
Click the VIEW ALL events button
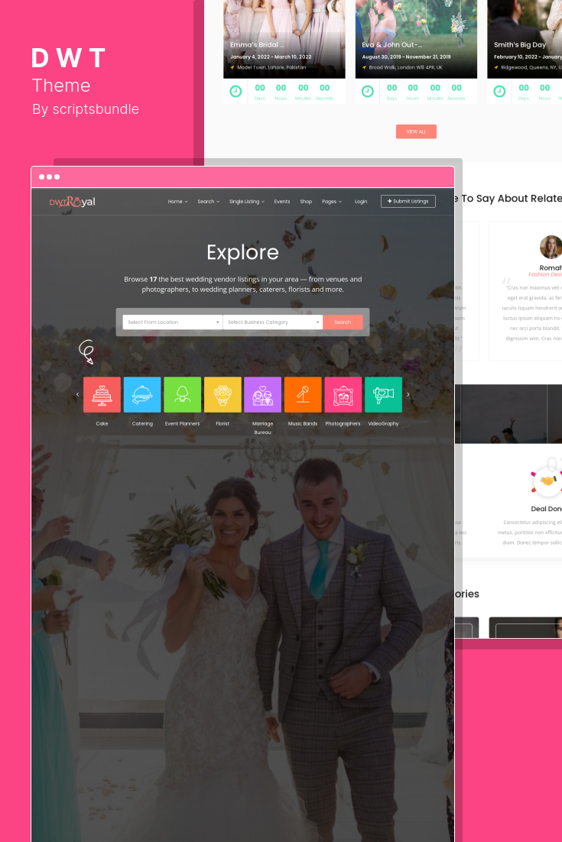tap(417, 131)
